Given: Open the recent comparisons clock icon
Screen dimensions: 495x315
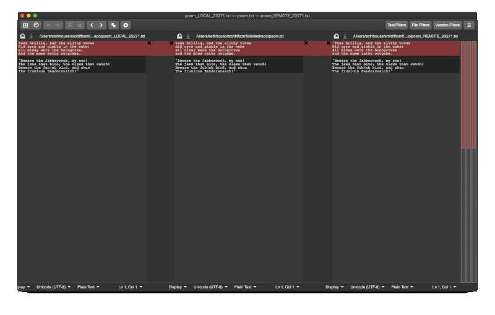Looking at the screenshot, I should pos(37,25).
